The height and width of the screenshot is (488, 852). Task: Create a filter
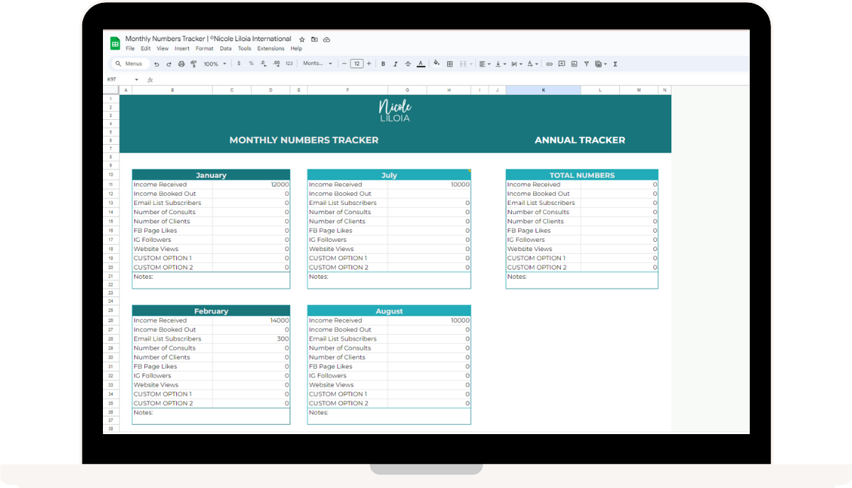pyautogui.click(x=586, y=64)
